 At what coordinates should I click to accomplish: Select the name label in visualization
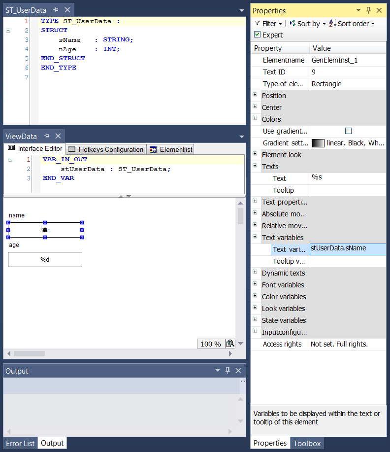17,215
